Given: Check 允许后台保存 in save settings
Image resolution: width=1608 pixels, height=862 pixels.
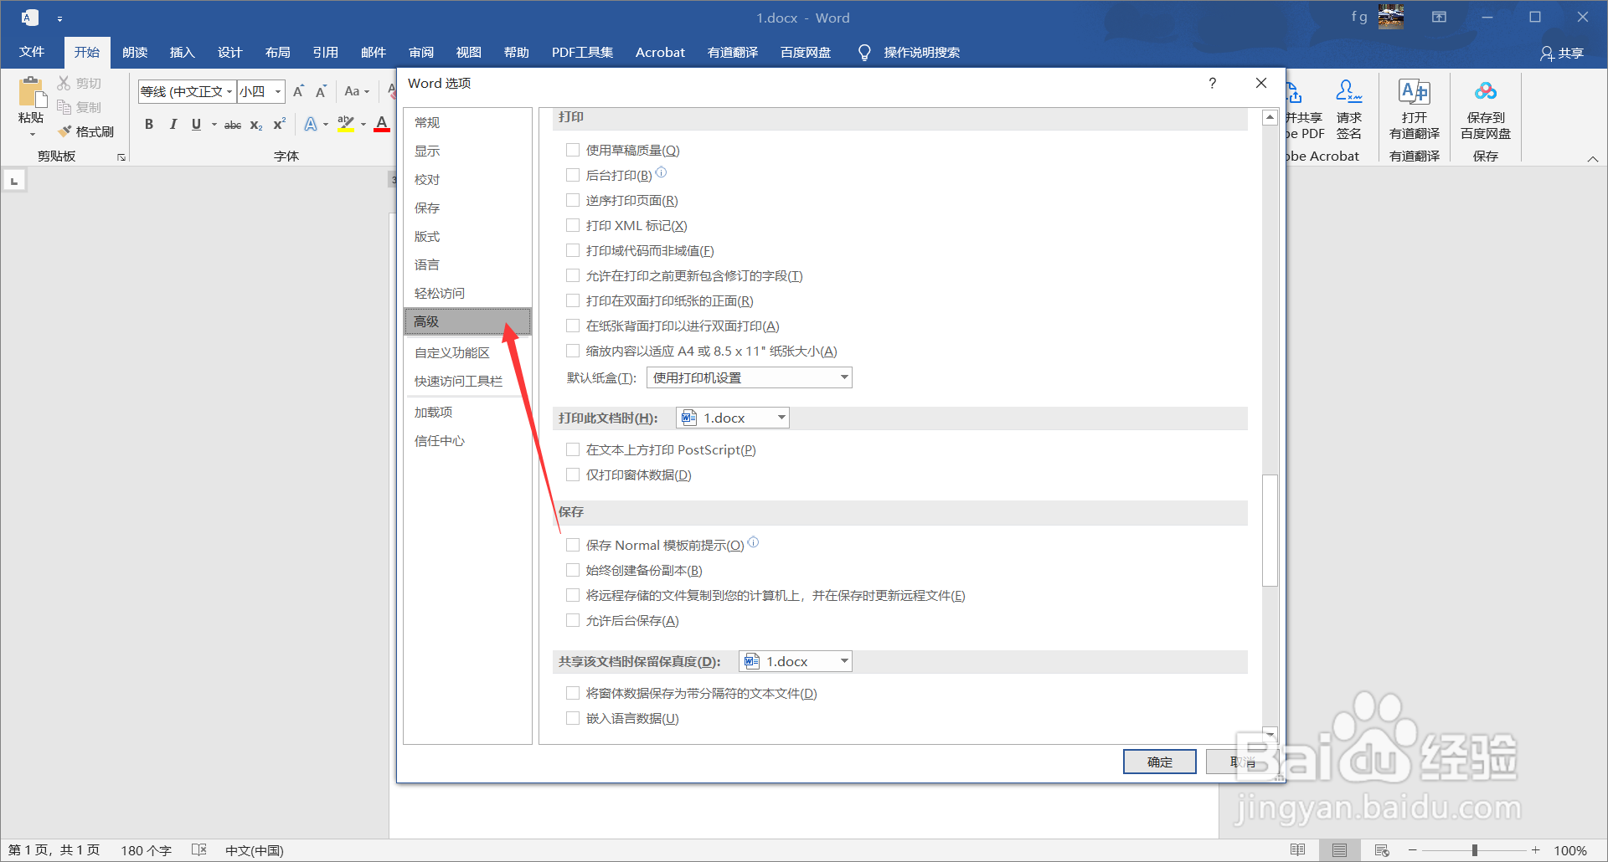Looking at the screenshot, I should click(x=573, y=620).
